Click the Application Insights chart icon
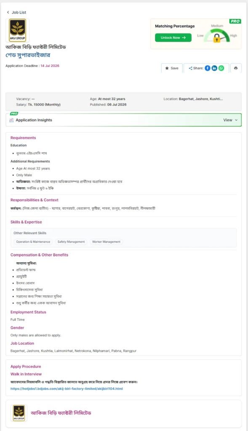The image size is (248, 431). click(x=11, y=120)
